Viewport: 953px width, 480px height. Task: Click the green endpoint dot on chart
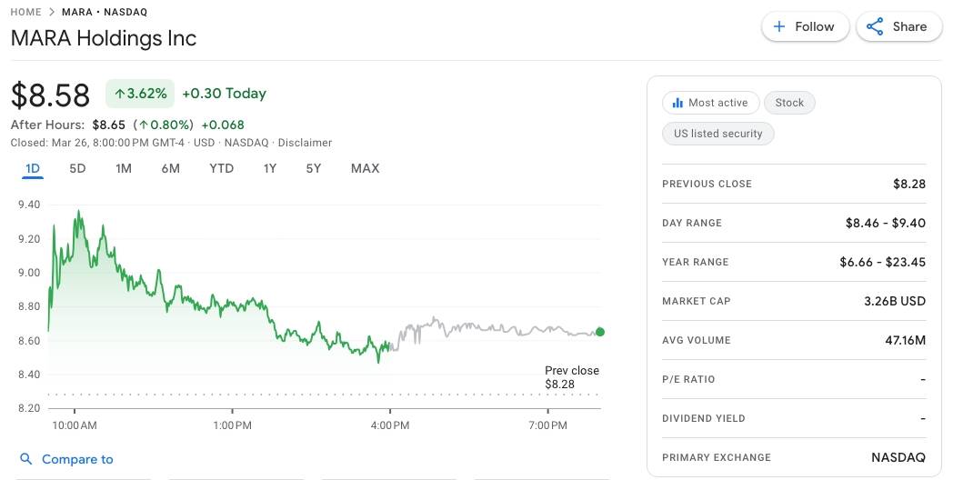click(600, 332)
